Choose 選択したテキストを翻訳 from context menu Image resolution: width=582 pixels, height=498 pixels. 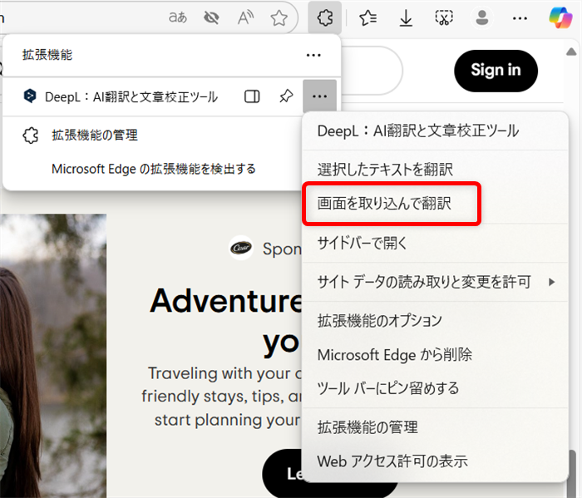click(385, 169)
